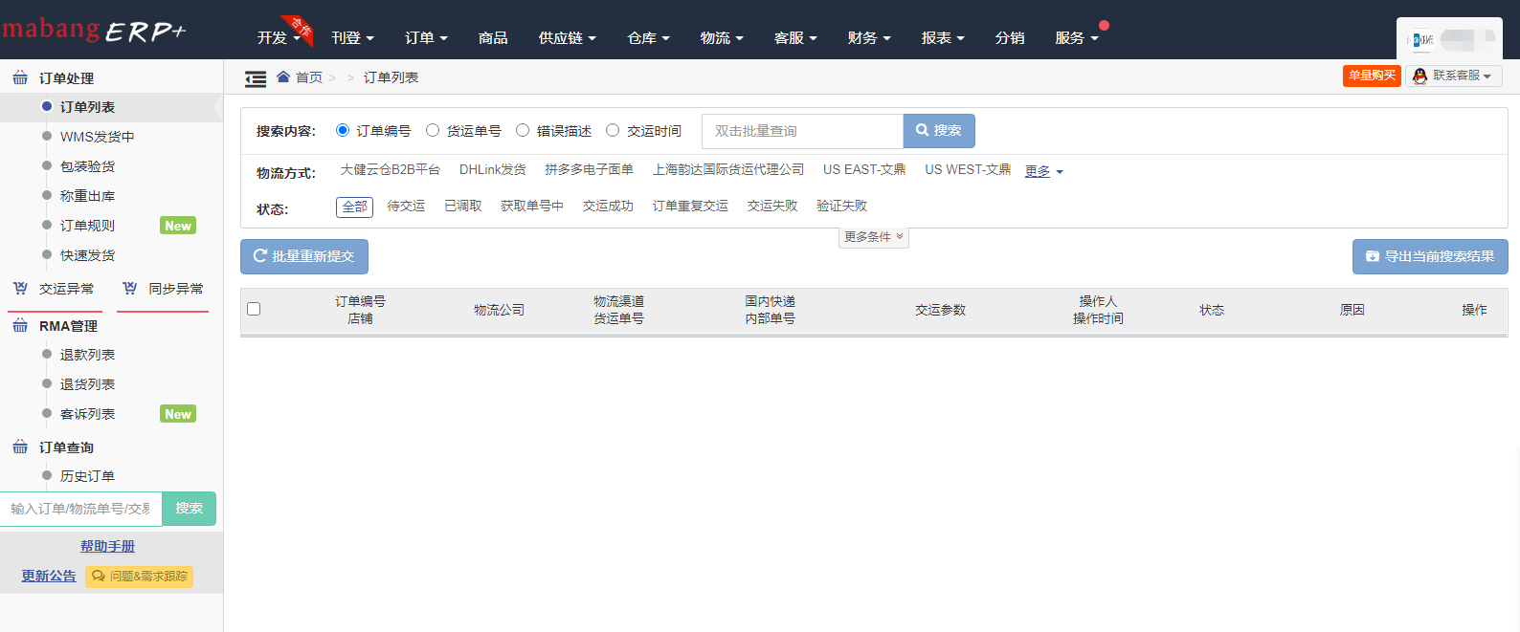Filter by 交运失败 status
Image resolution: width=1520 pixels, height=632 pixels.
click(x=771, y=206)
